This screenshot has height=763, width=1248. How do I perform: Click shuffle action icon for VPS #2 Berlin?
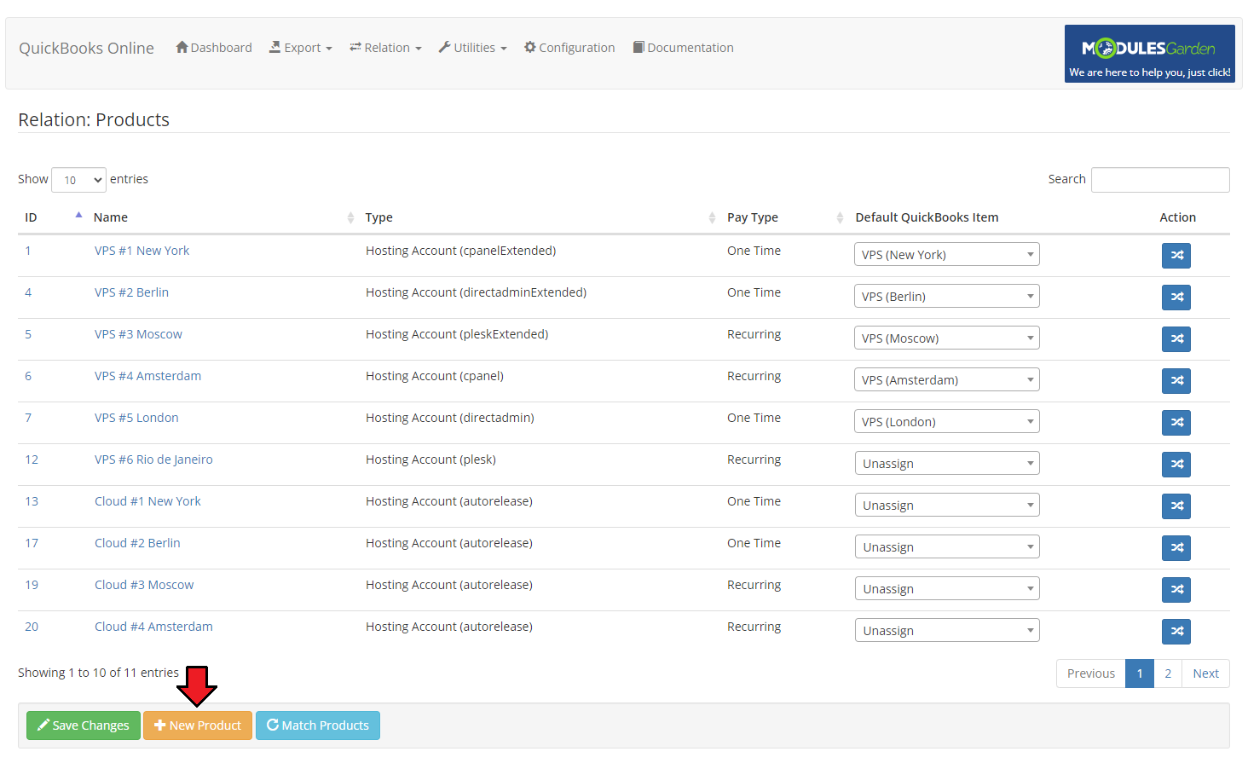[1176, 297]
